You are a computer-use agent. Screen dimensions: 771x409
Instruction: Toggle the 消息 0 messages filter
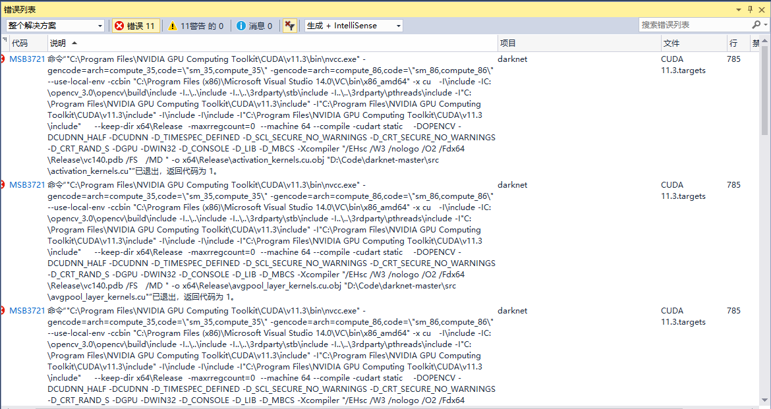tap(254, 26)
